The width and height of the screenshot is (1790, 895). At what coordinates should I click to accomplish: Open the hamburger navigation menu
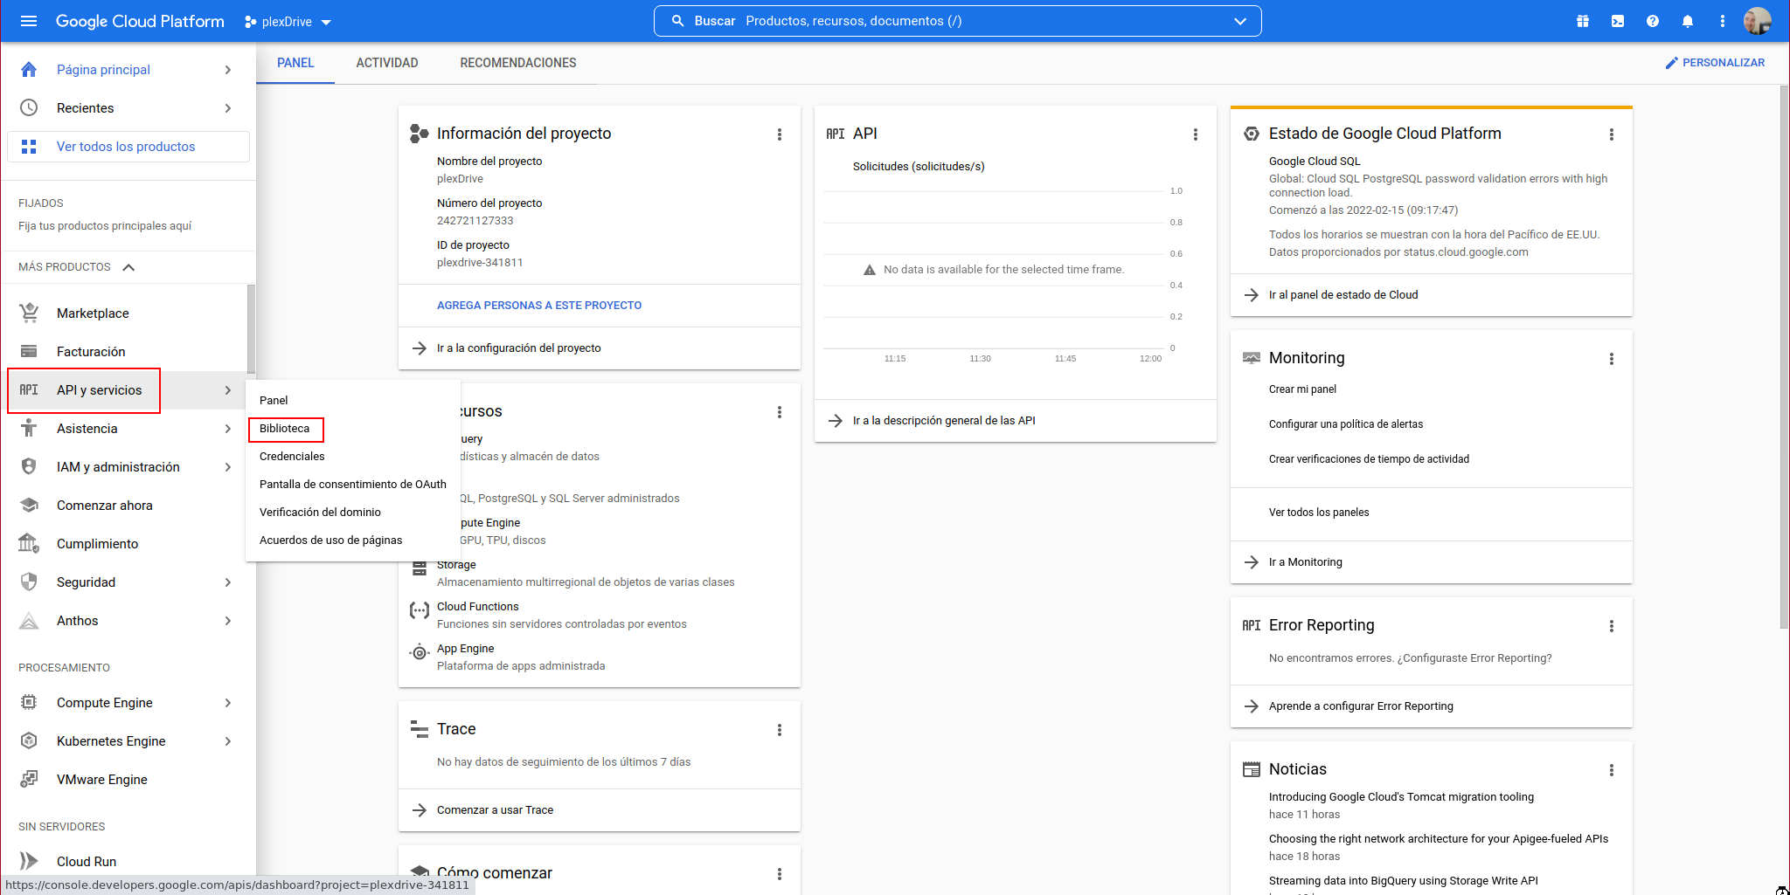[x=29, y=21]
